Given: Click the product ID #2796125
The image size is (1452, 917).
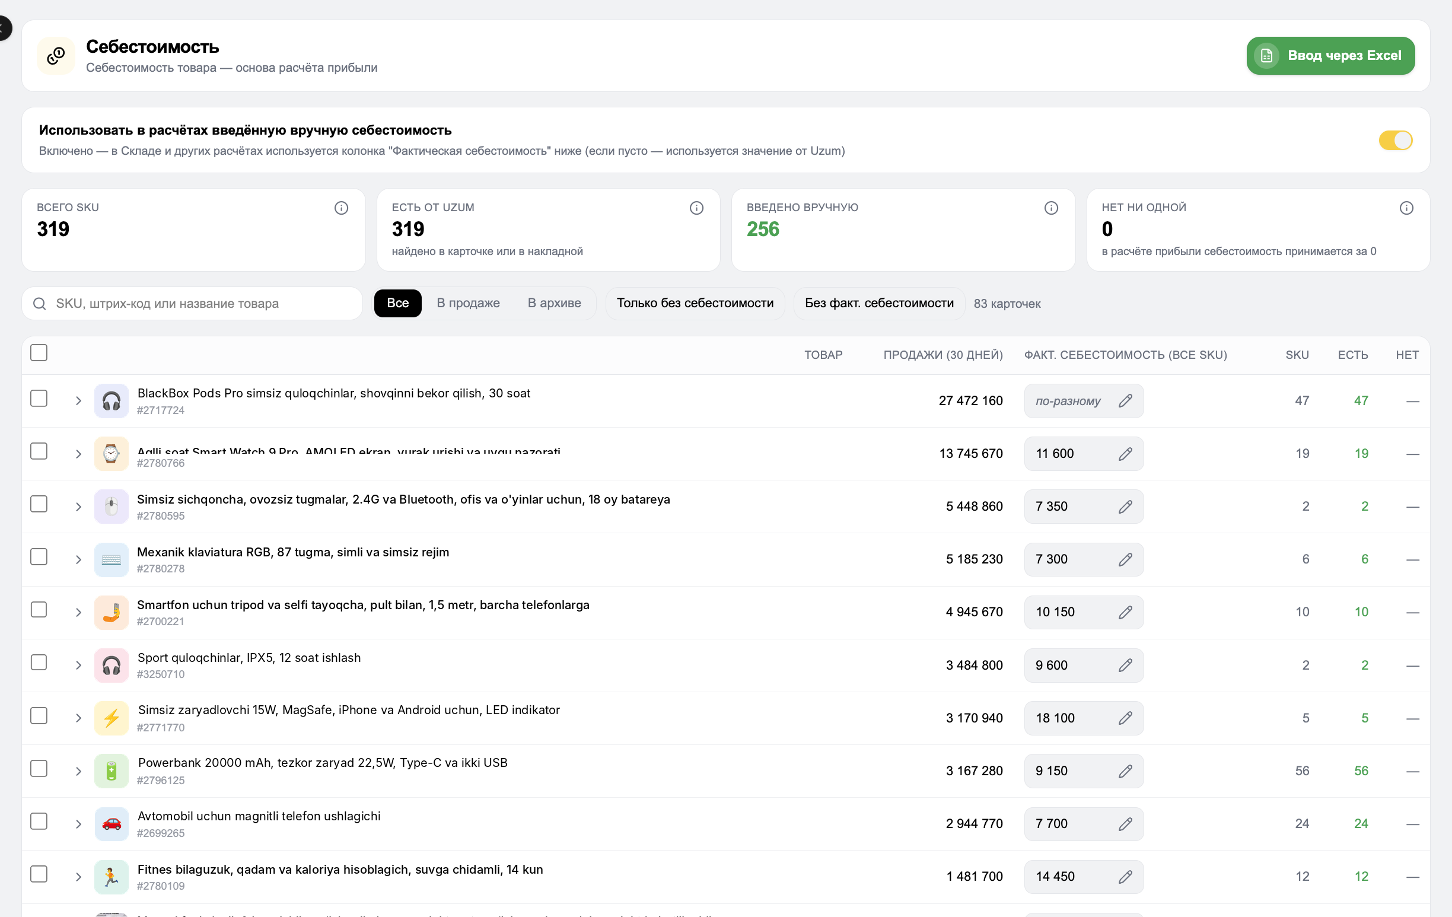Looking at the screenshot, I should (x=161, y=780).
